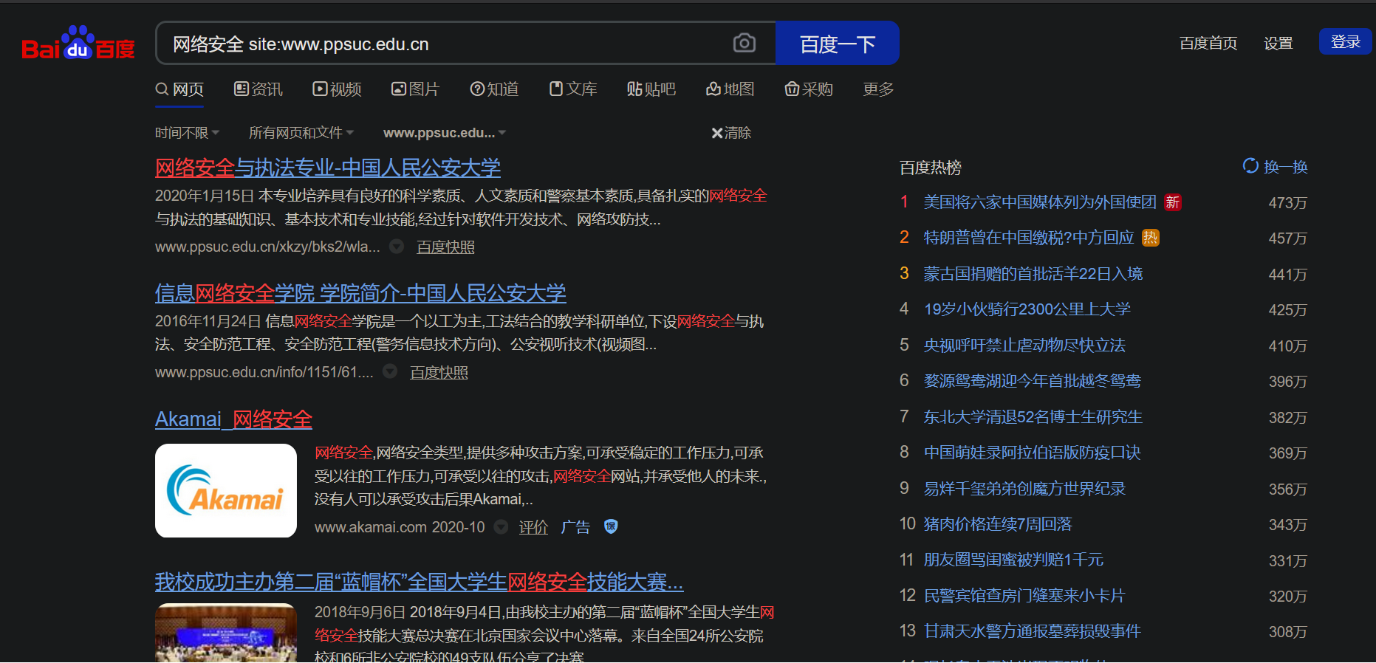Open hot topic 19岁小伙骑行2300公里上大学
This screenshot has height=663, width=1376.
(1027, 309)
